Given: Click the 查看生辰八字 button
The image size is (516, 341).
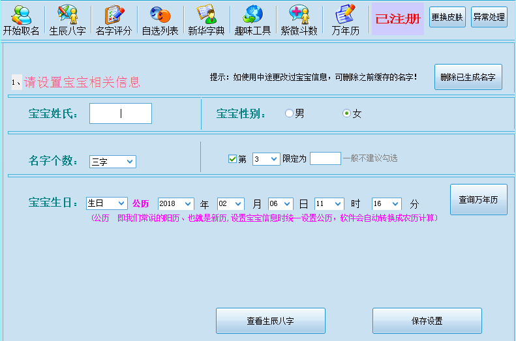Looking at the screenshot, I should pyautogui.click(x=271, y=321).
